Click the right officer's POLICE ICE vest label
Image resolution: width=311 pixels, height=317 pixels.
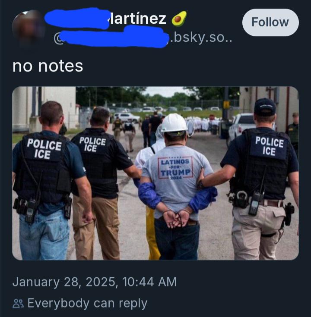point(269,146)
